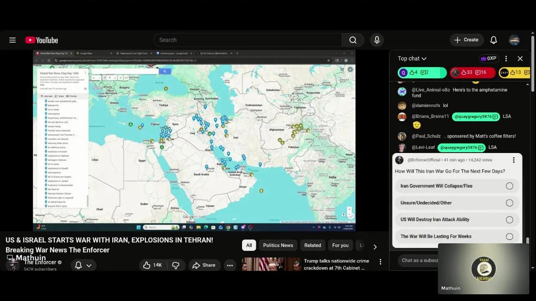Open the yellow CRZY super chat chip
Image resolution: width=536 pixels, height=301 pixels.
[515, 73]
